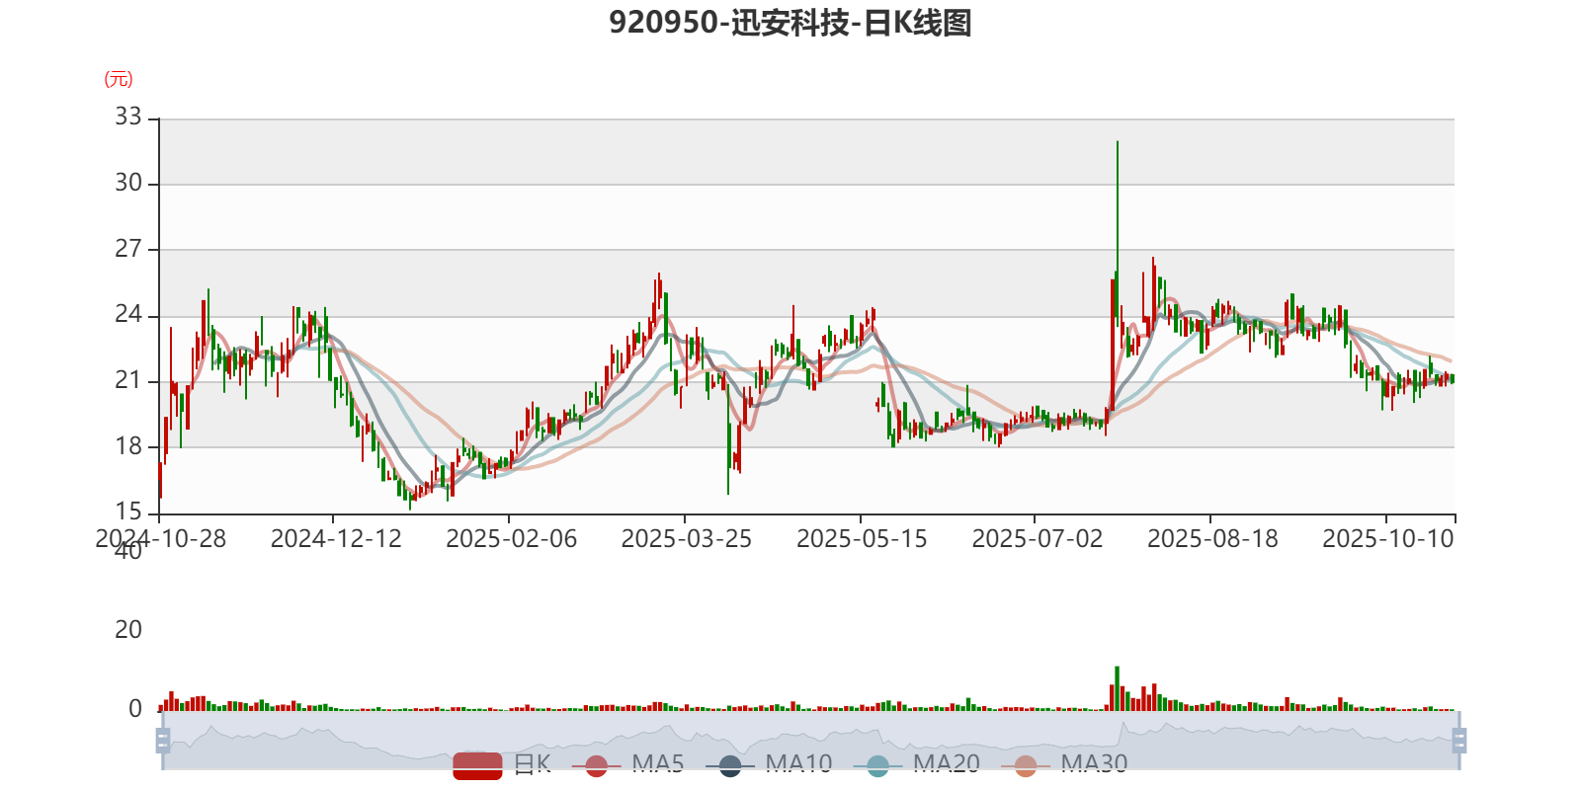Image resolution: width=1581 pixels, height=790 pixels.
Task: Click the chart title 920950-迅安科技-日K线图
Action: coord(790,23)
